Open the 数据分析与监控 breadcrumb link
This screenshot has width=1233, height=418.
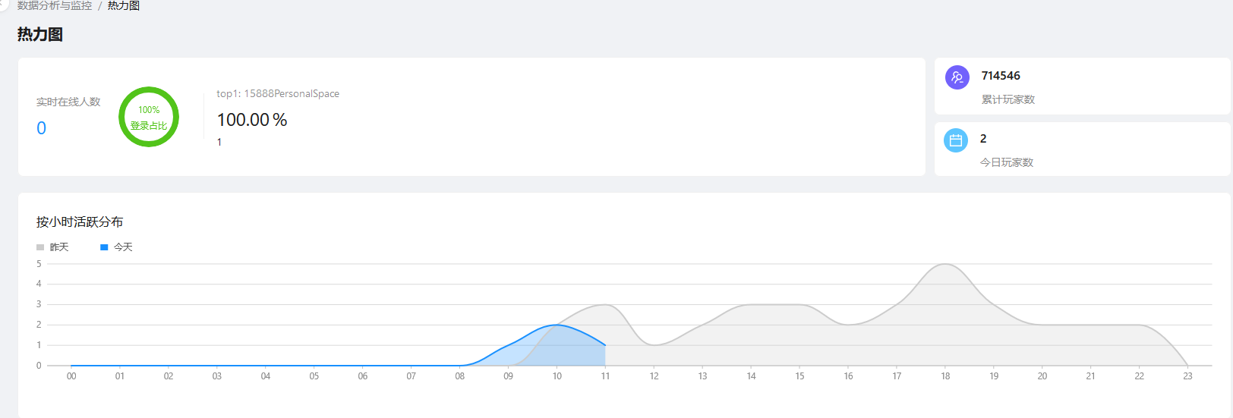55,6
